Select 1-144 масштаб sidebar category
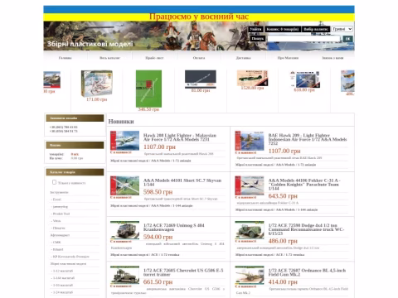 (63, 278)
